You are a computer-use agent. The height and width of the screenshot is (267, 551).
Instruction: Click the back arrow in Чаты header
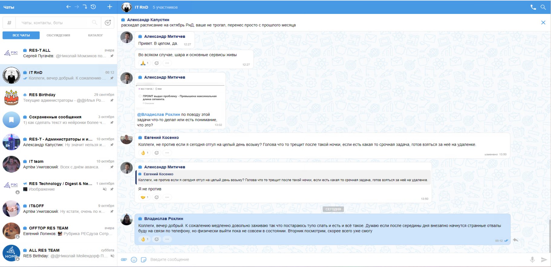[68, 7]
